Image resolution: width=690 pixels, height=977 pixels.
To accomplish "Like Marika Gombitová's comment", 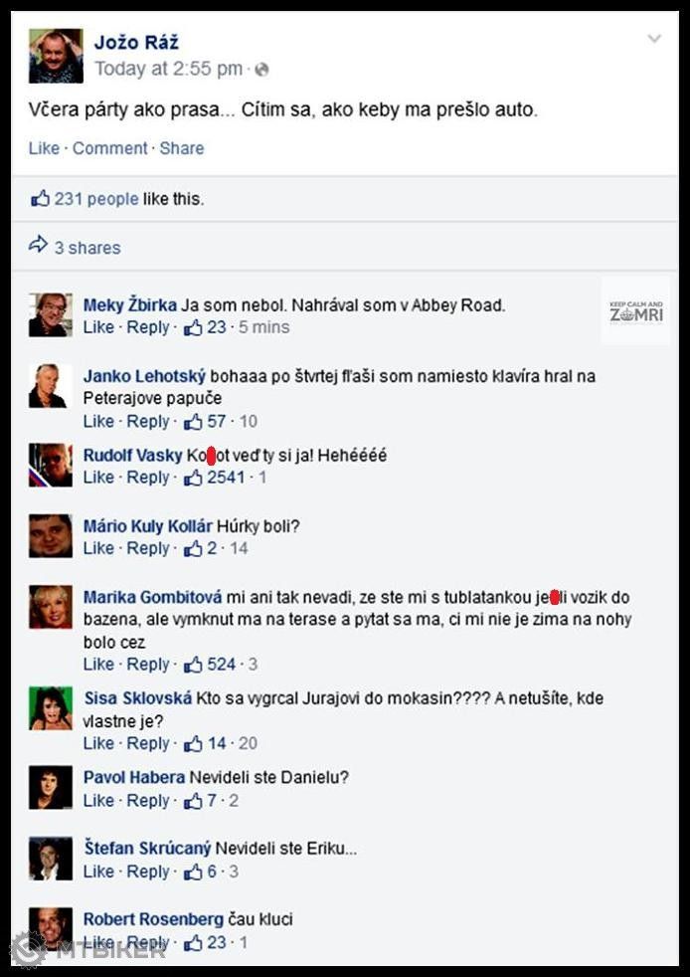I will [99, 665].
